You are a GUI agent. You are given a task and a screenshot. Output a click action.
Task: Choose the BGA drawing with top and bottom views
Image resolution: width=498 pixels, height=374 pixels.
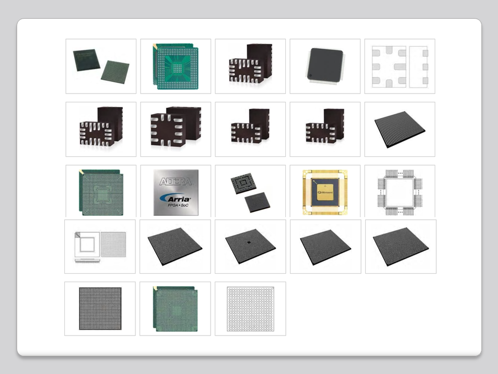[100, 246]
